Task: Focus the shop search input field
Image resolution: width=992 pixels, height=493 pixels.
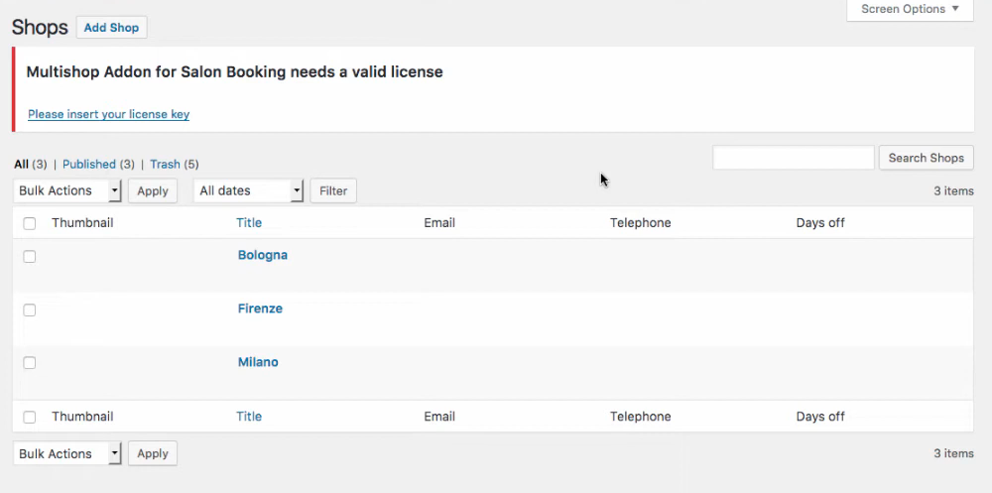Action: coord(793,158)
